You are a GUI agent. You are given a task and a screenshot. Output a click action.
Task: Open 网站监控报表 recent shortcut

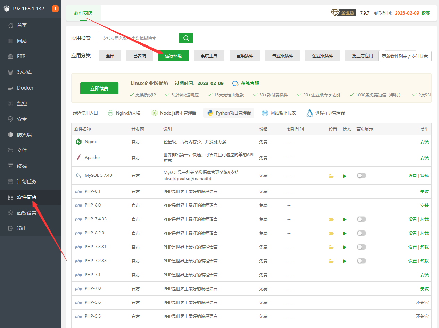pyautogui.click(x=279, y=113)
